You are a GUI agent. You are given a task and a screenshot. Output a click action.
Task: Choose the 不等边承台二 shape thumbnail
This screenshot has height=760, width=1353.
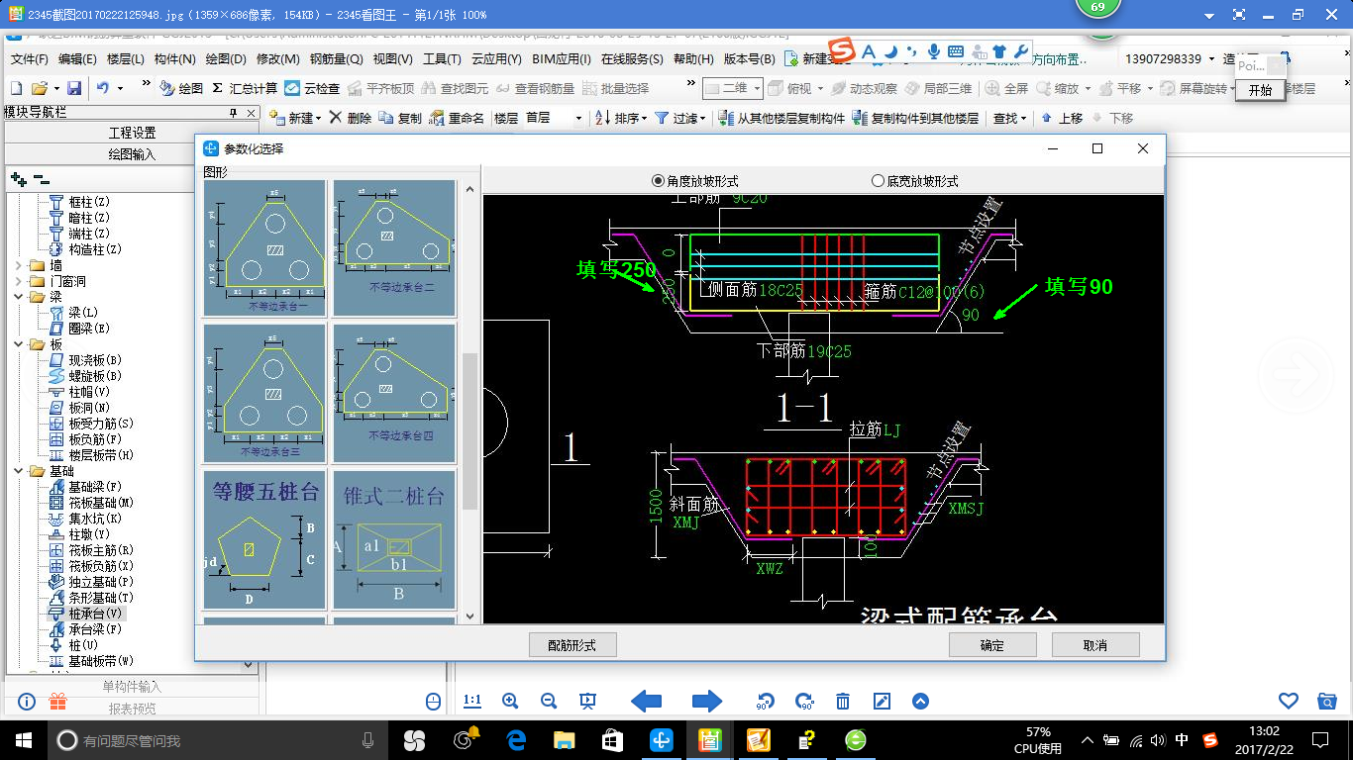(x=394, y=247)
